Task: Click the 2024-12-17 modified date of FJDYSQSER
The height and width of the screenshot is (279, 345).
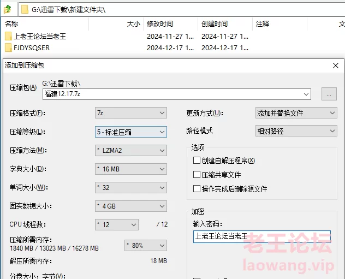Action: point(170,48)
